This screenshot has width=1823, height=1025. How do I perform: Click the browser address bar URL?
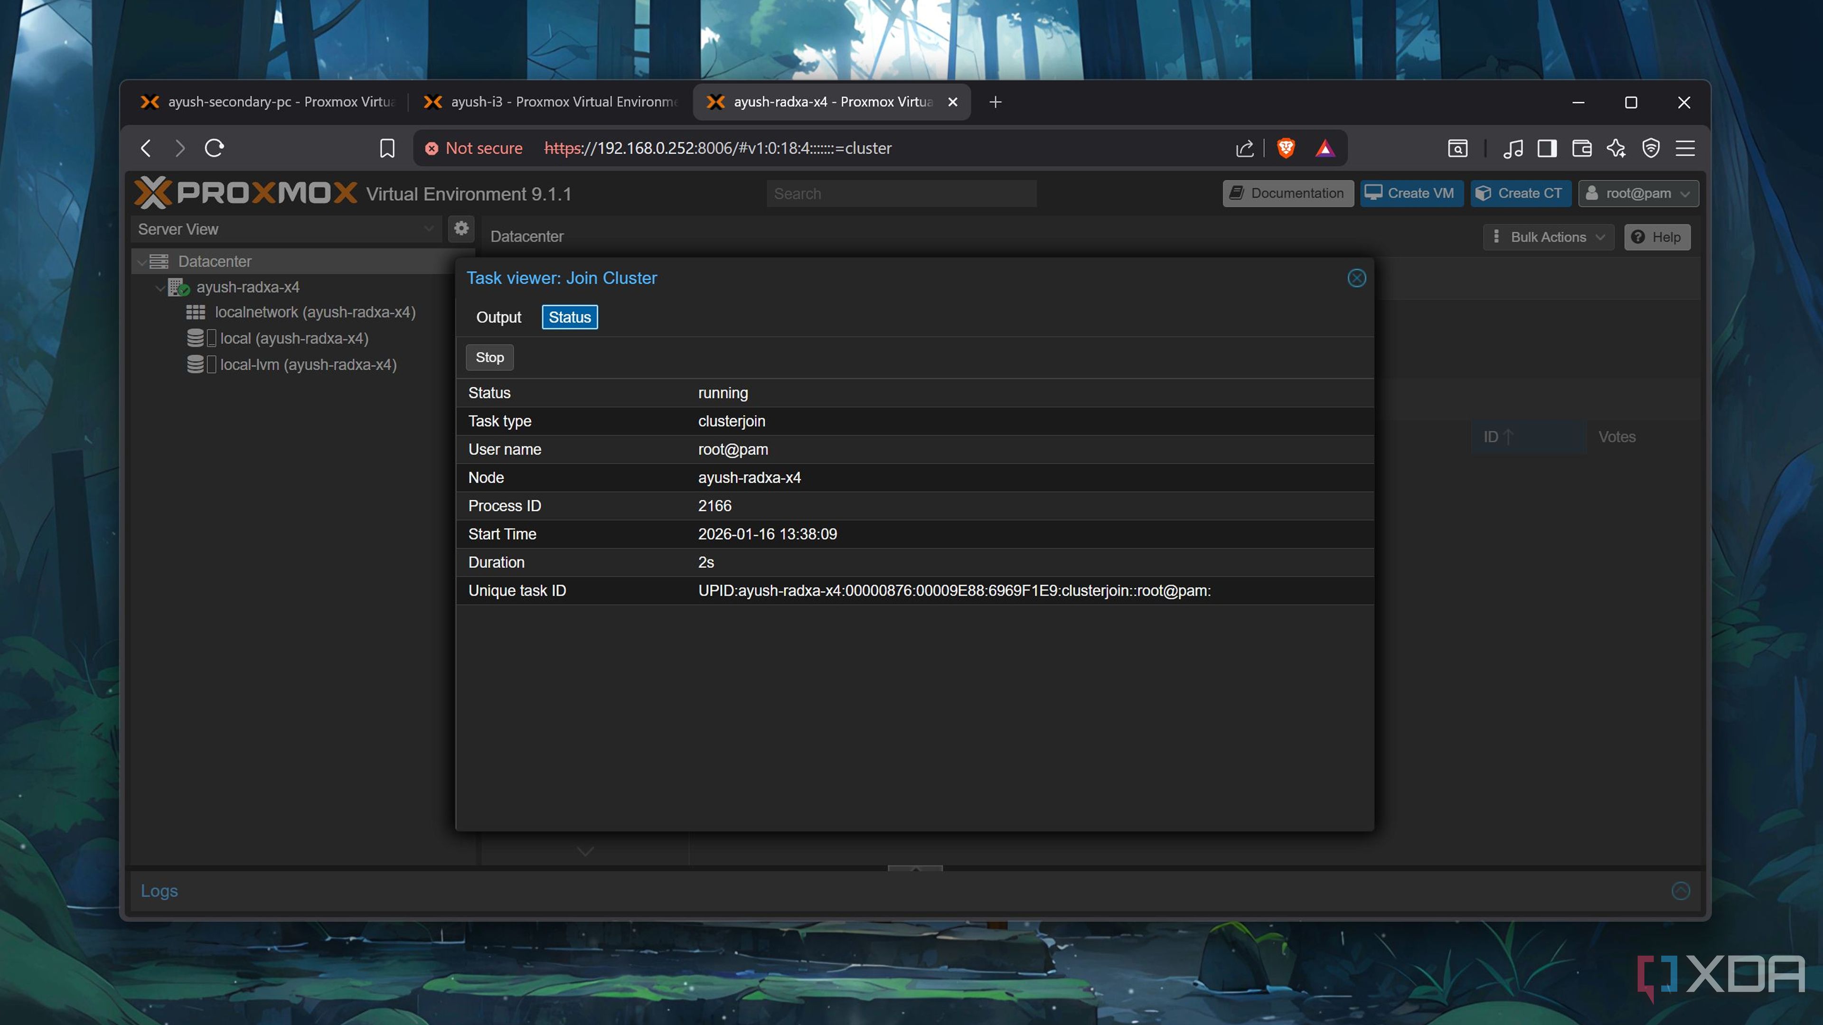click(718, 148)
